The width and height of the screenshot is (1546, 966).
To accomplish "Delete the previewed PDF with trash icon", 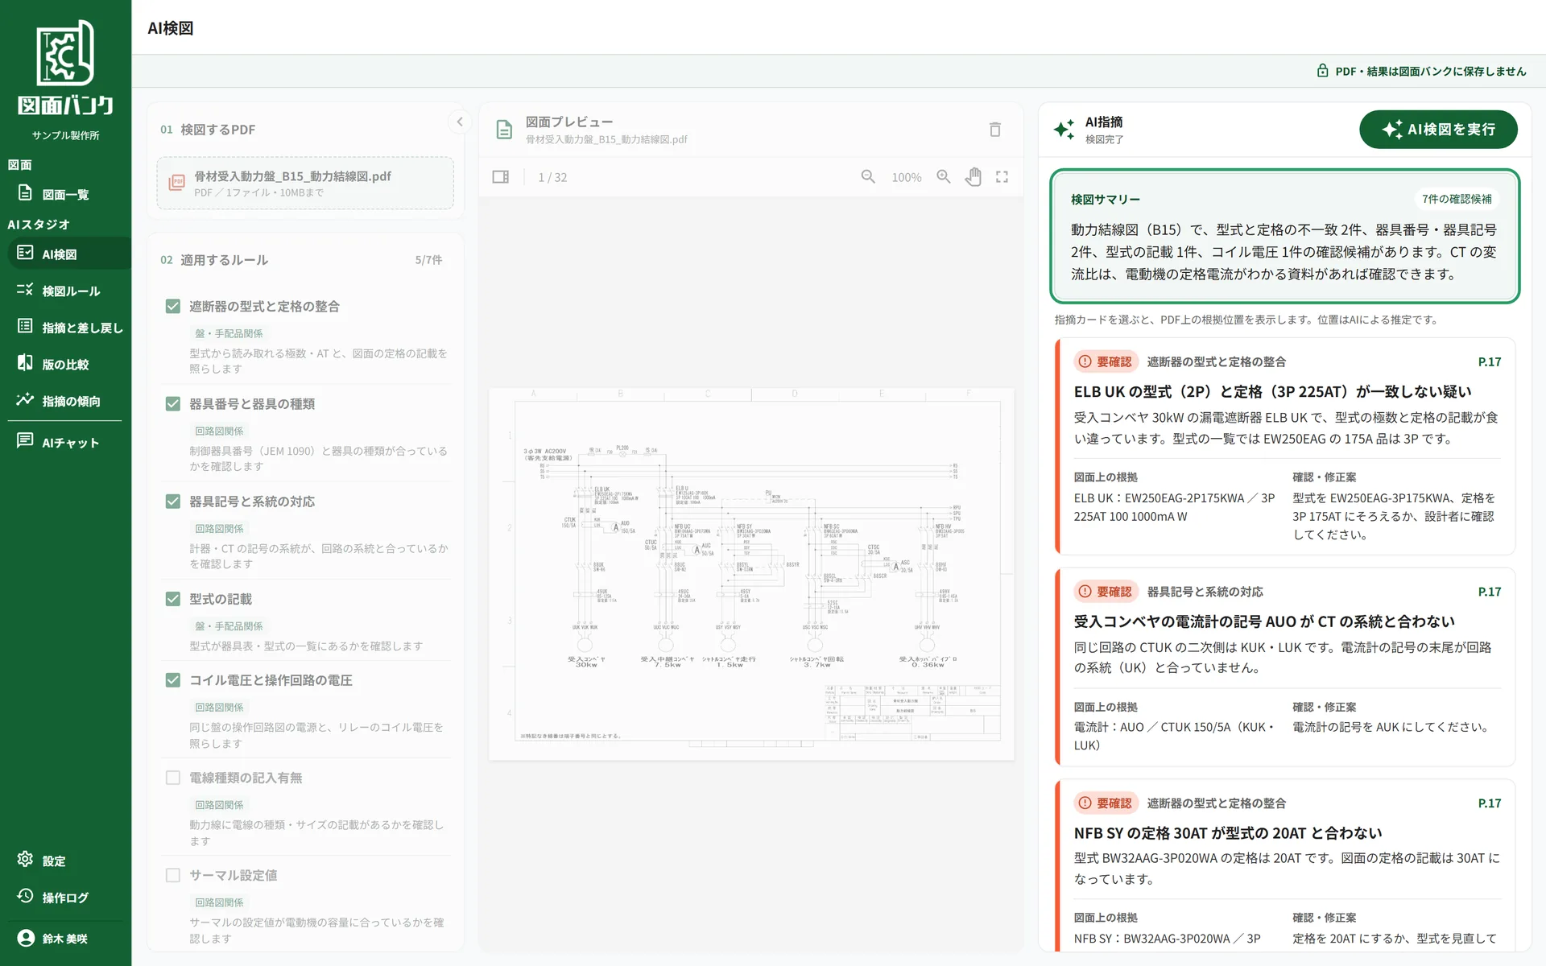I will 995,130.
